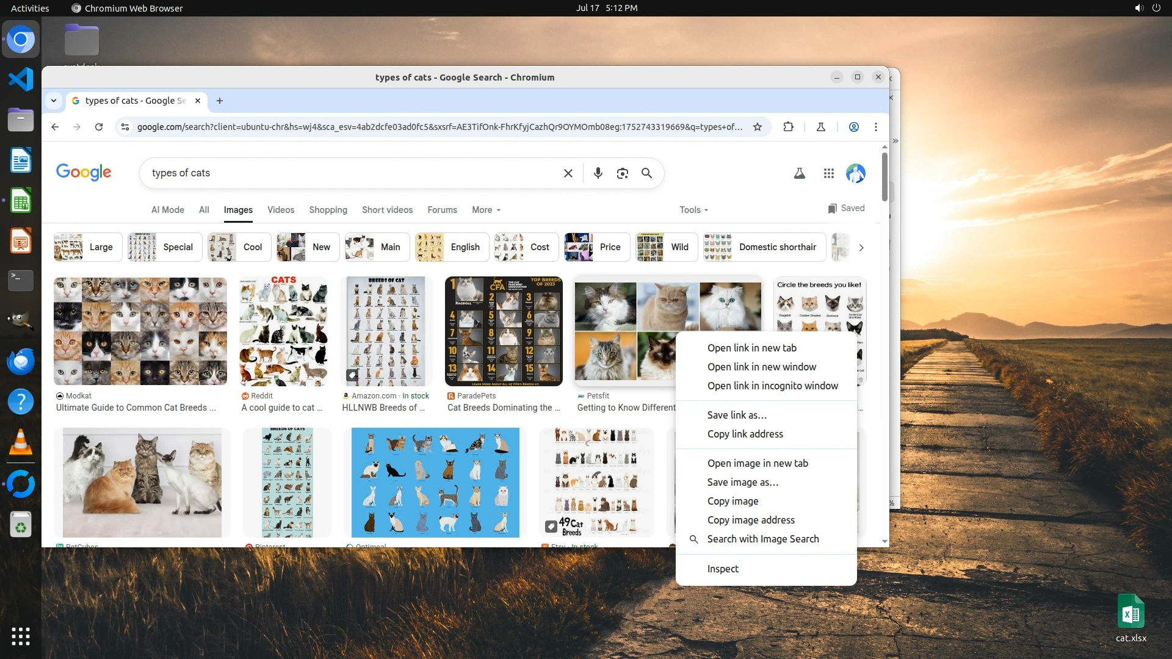Open Google Lens image search icon

point(622,173)
